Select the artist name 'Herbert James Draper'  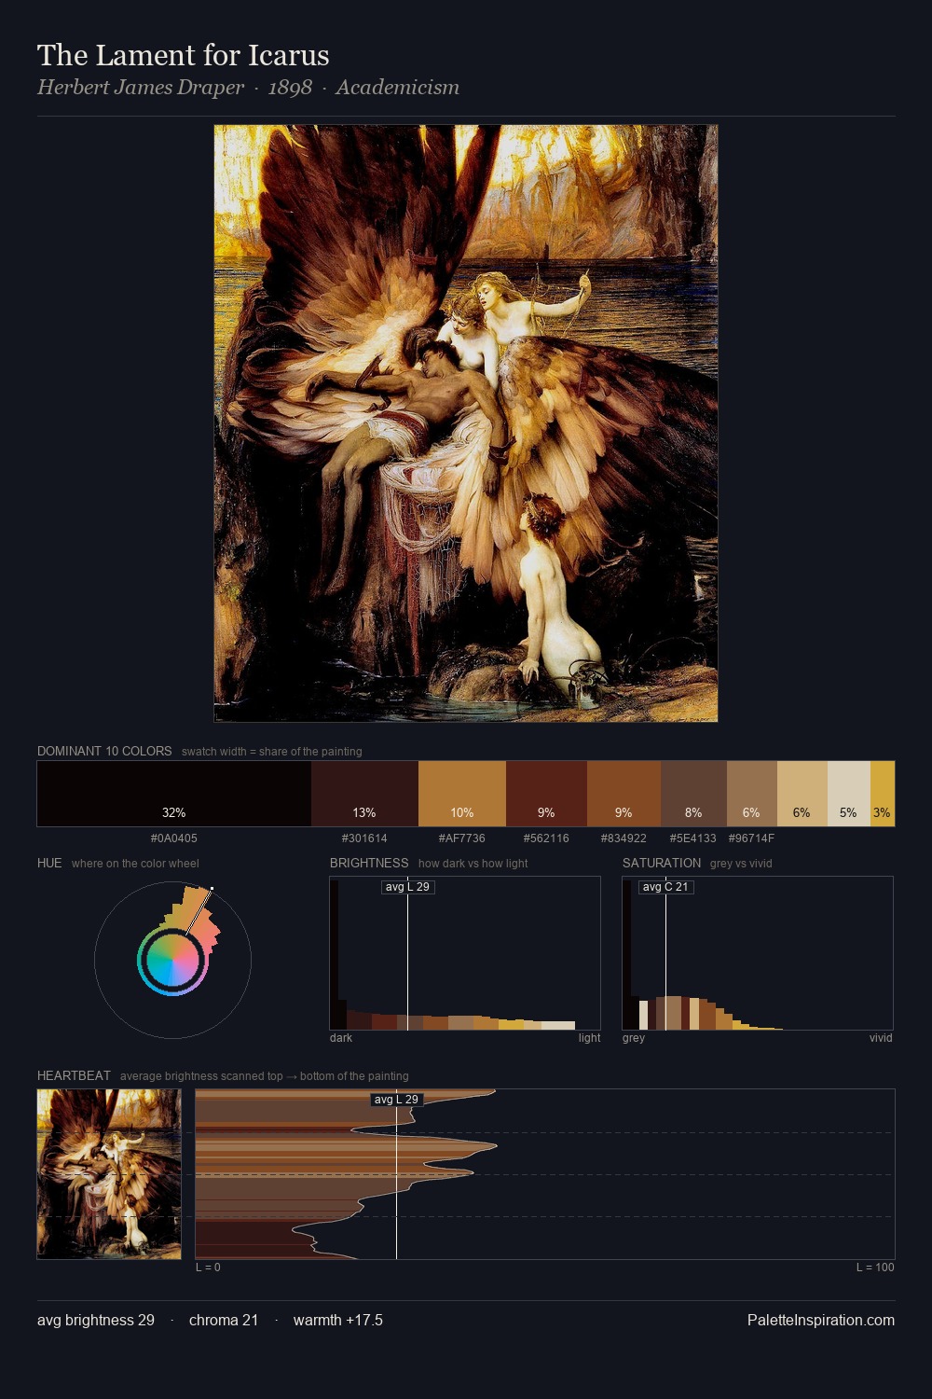tap(141, 87)
